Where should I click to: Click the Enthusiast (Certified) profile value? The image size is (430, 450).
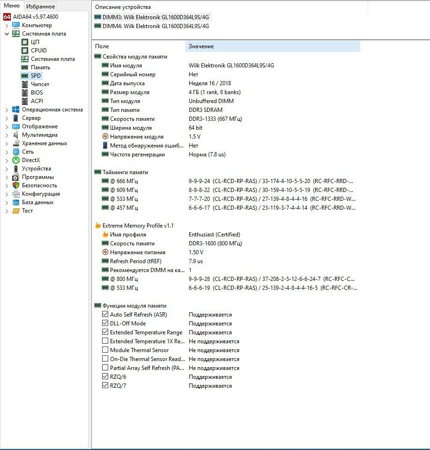pyautogui.click(x=215, y=235)
